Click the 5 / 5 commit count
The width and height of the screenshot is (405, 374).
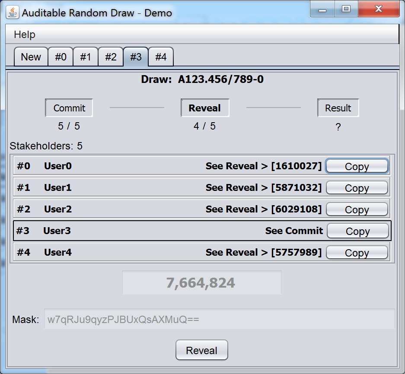[x=69, y=126]
